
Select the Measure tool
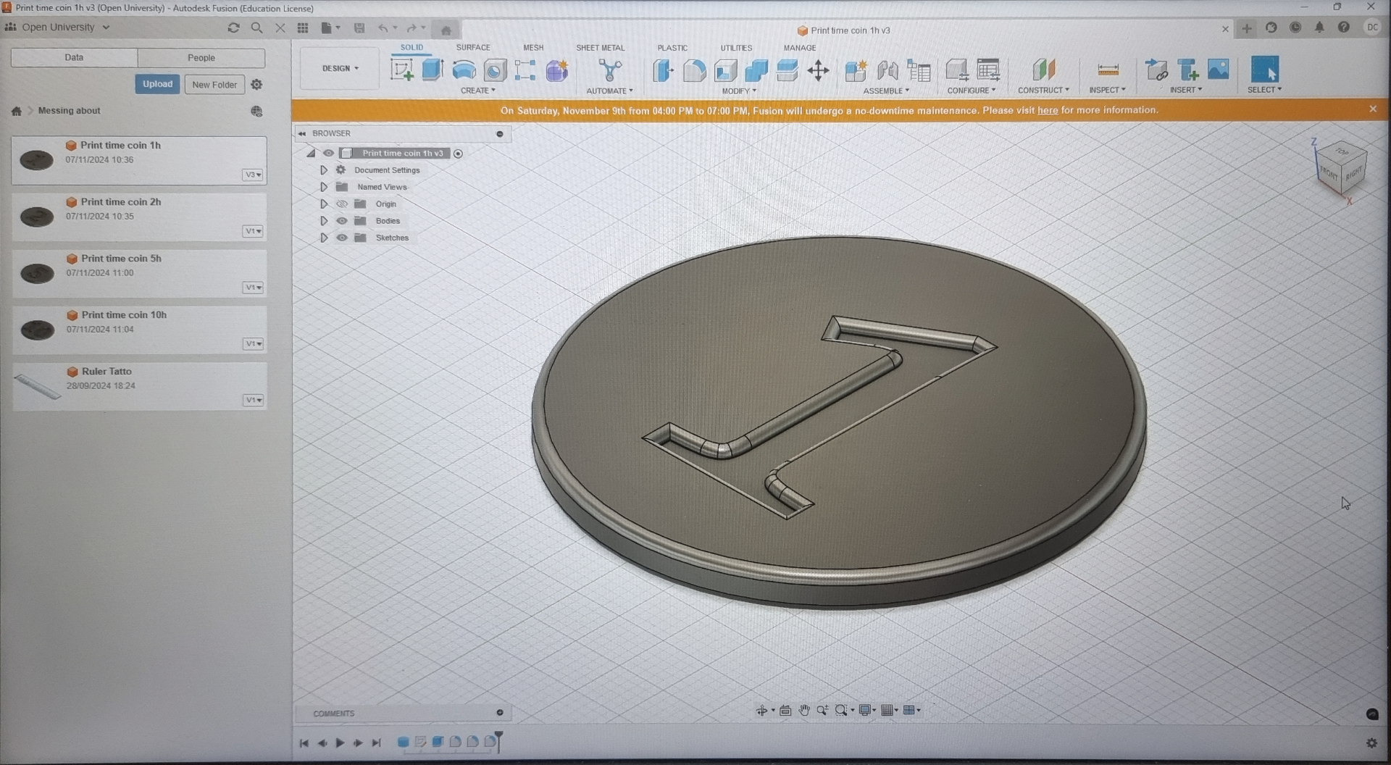tap(1108, 70)
